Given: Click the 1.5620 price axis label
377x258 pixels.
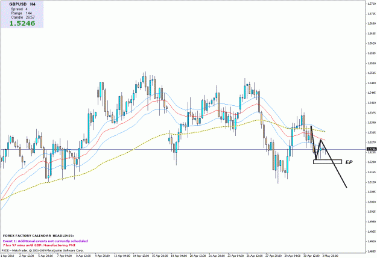Looking at the screenshot, I should coord(372,43).
